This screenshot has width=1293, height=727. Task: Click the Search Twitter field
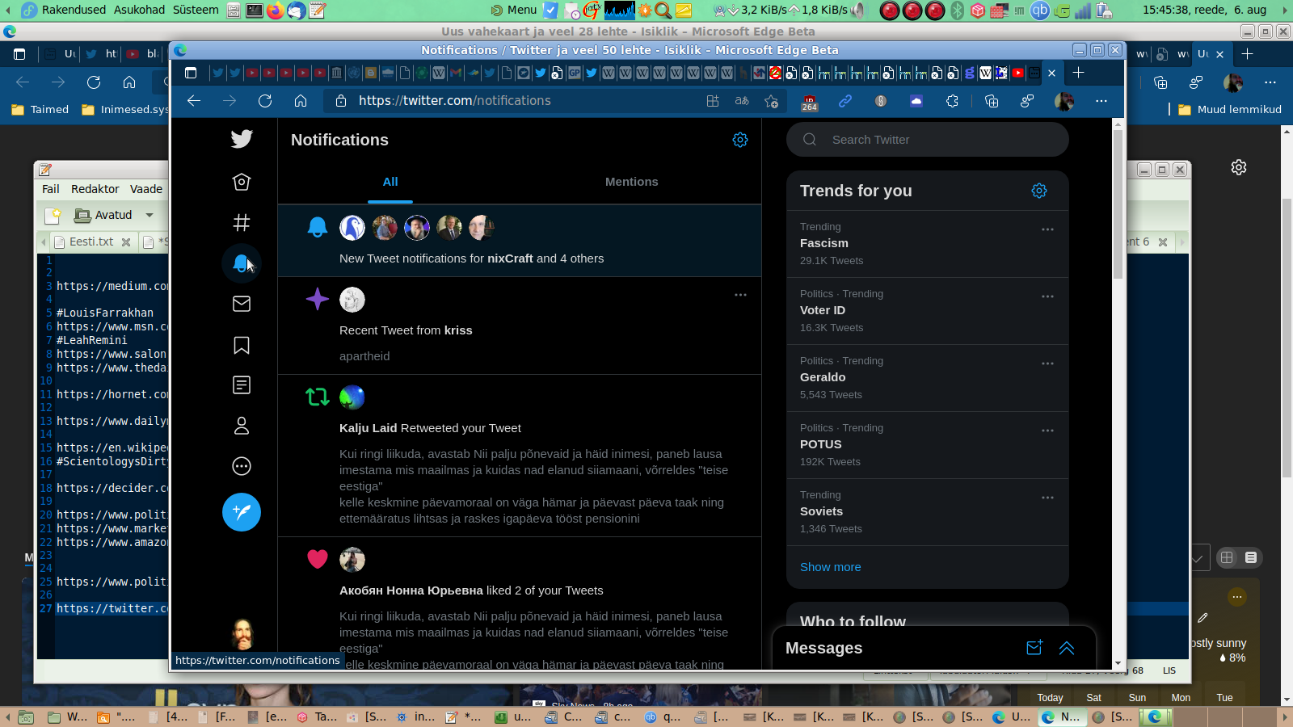pyautogui.click(x=928, y=140)
